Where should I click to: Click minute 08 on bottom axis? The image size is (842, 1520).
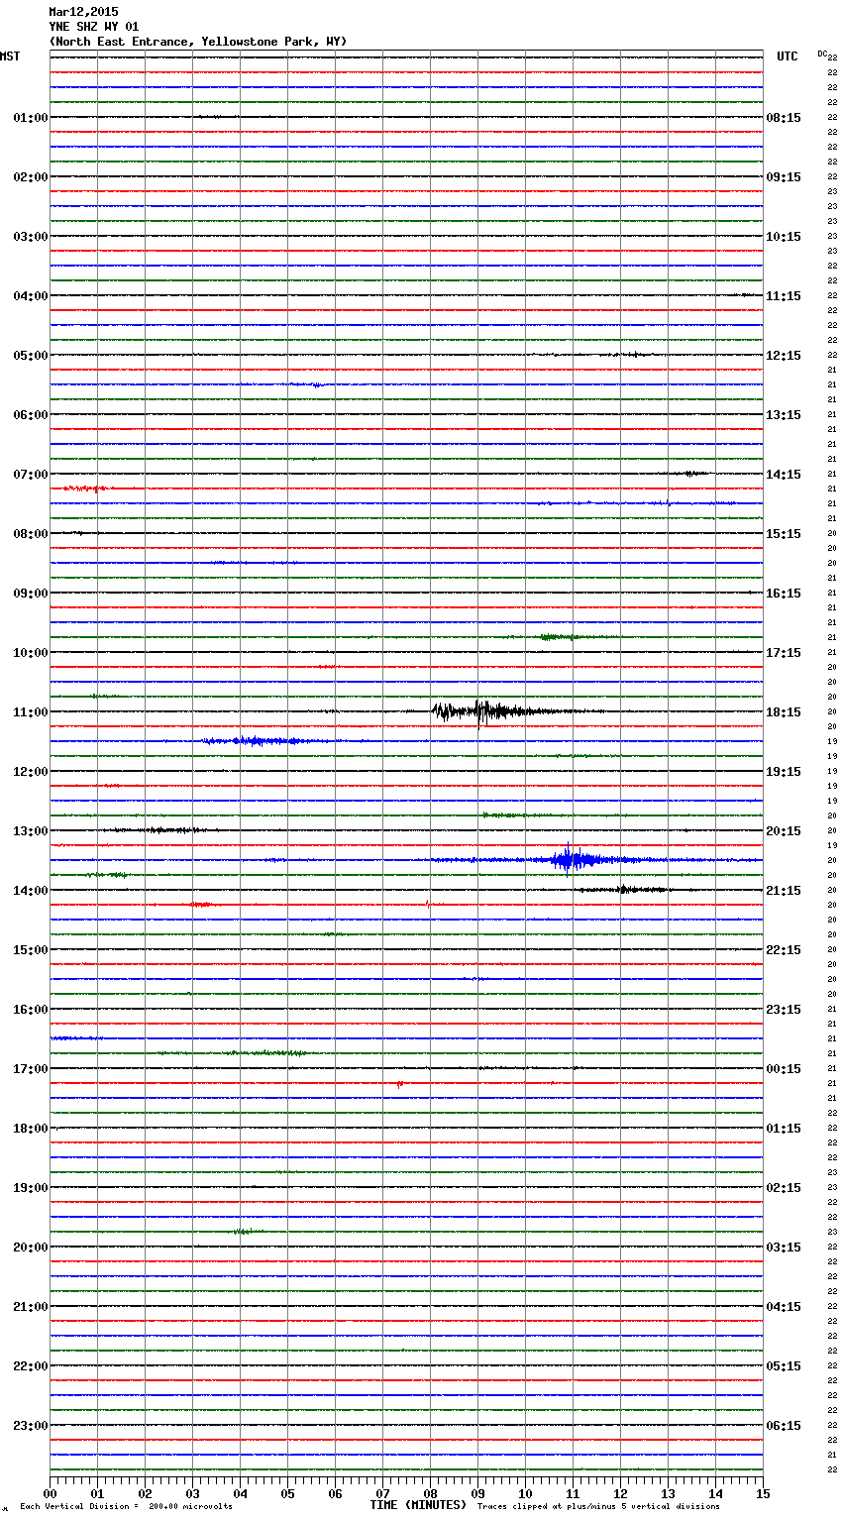[430, 1493]
